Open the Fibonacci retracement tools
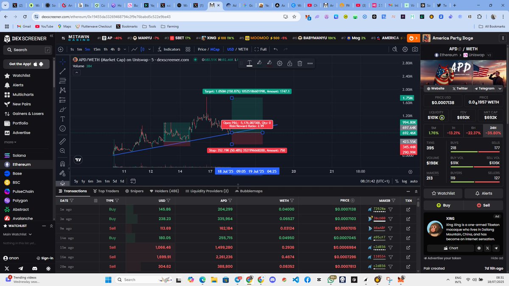The height and width of the screenshot is (286, 509). (x=63, y=81)
